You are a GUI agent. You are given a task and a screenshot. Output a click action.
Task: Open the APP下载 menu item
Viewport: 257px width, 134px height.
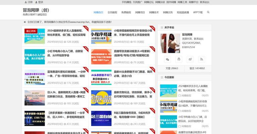pos(198,12)
